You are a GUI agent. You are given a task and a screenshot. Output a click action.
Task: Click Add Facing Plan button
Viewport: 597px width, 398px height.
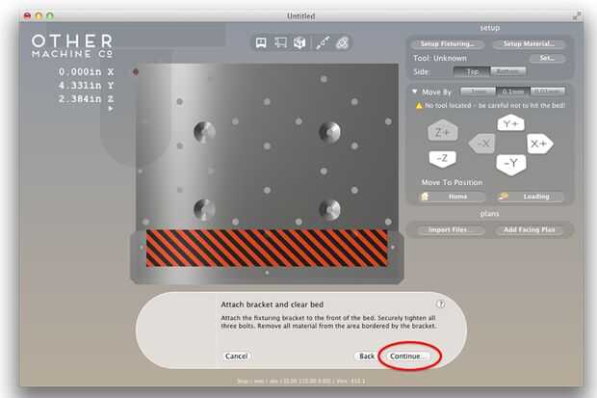[529, 230]
